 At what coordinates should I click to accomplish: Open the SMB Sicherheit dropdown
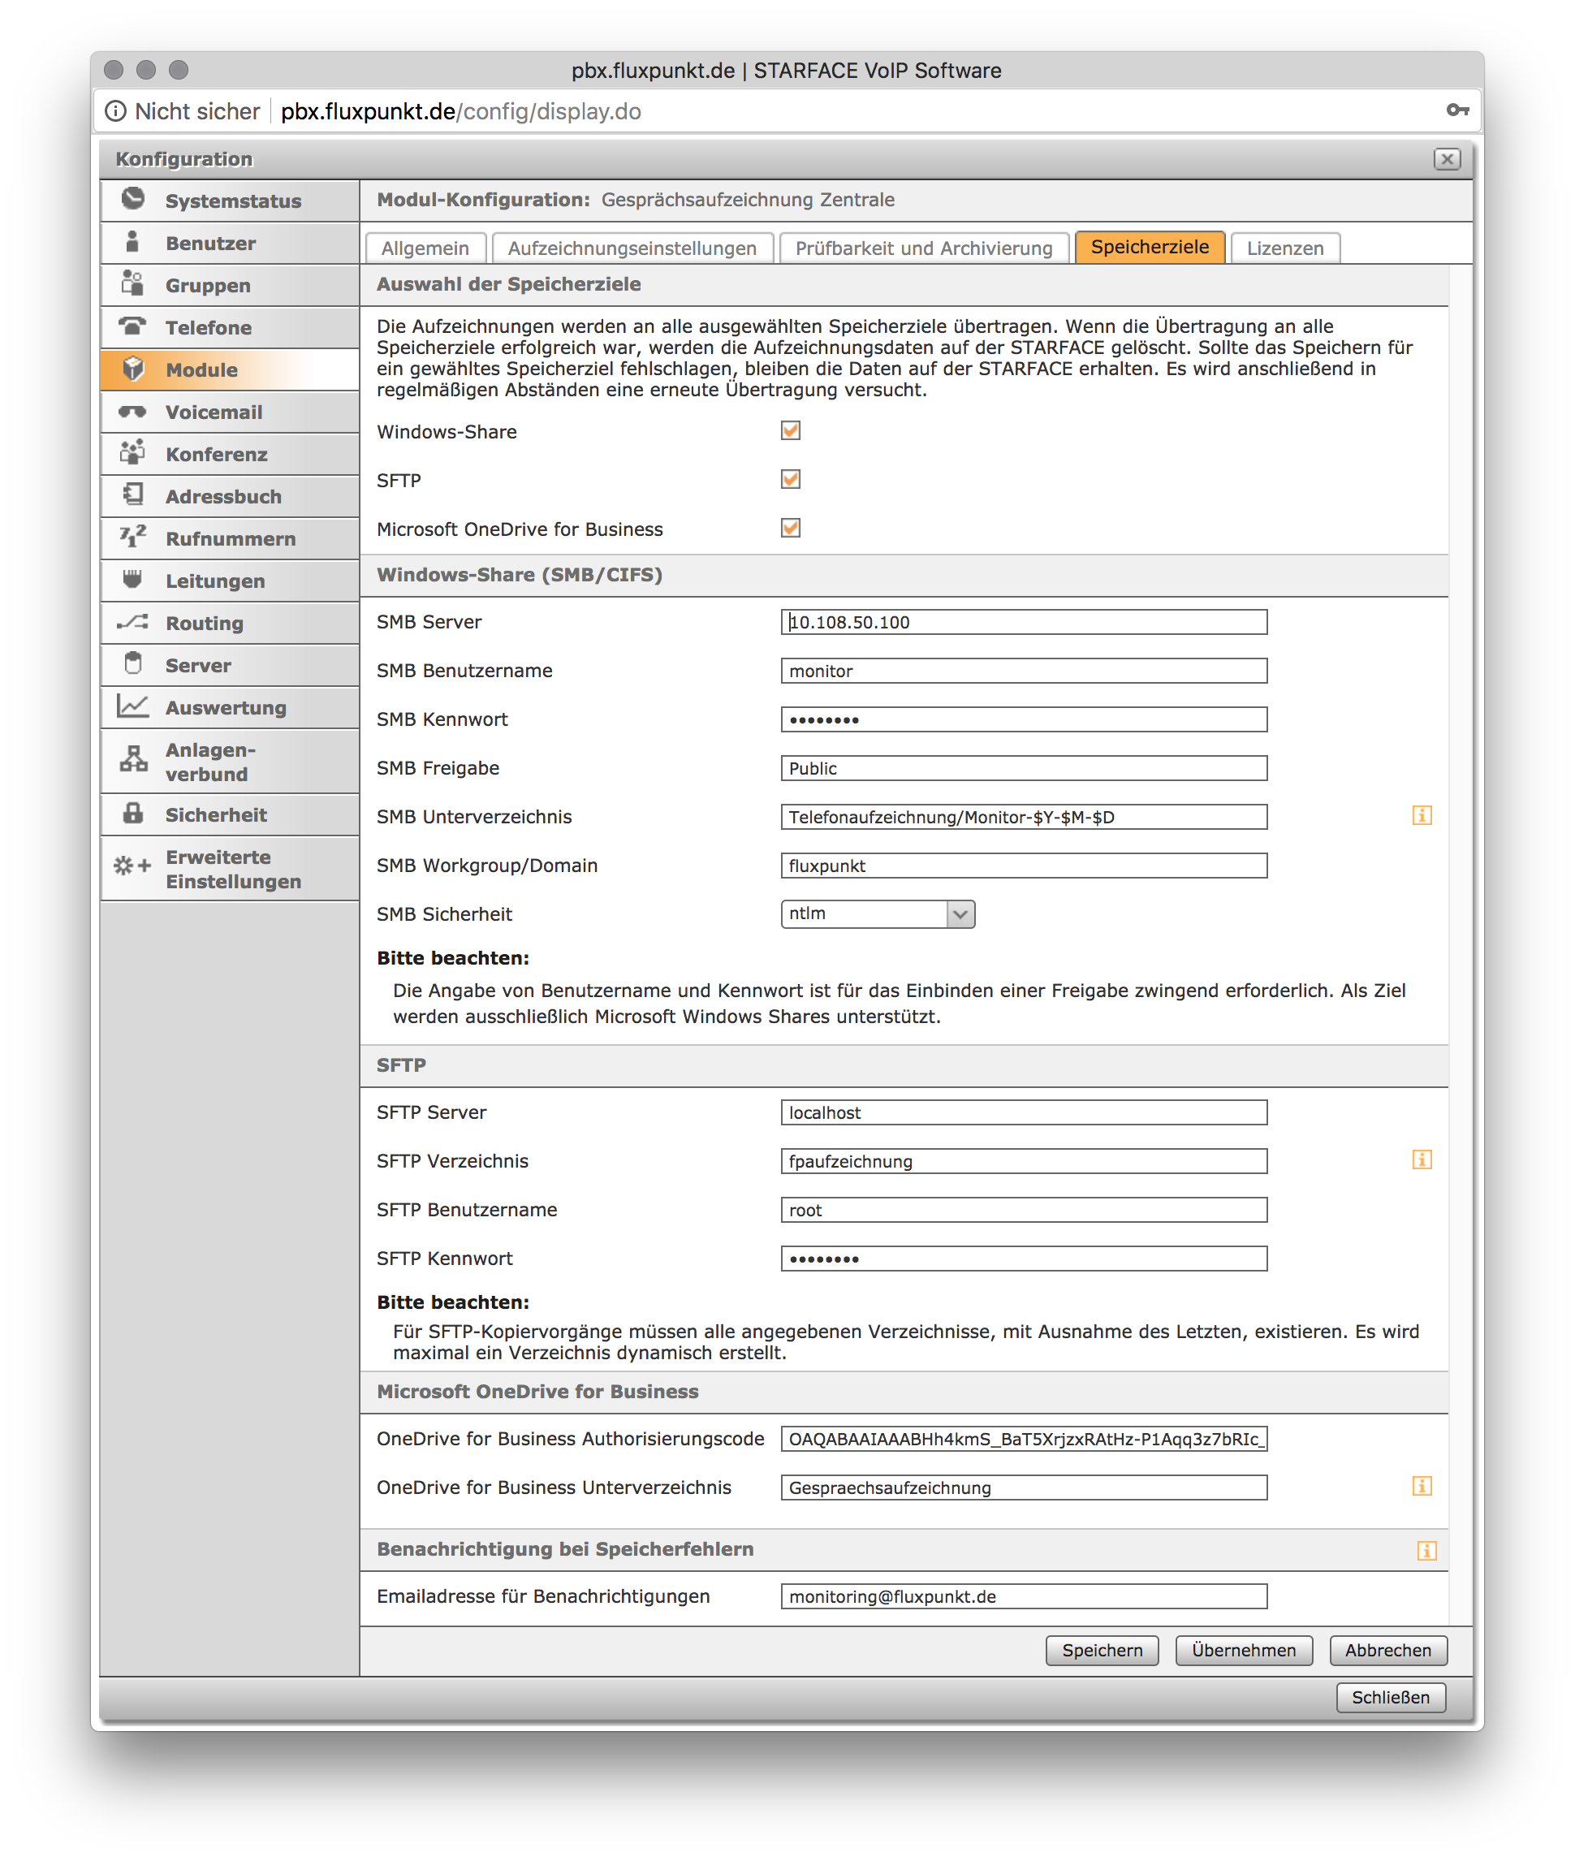[878, 913]
